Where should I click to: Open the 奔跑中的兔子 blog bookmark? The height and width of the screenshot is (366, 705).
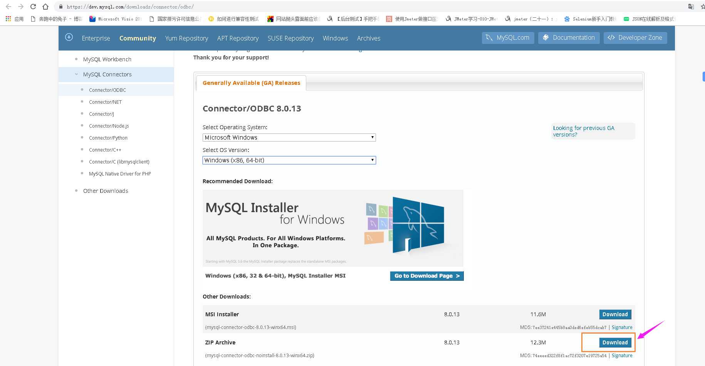coord(56,19)
